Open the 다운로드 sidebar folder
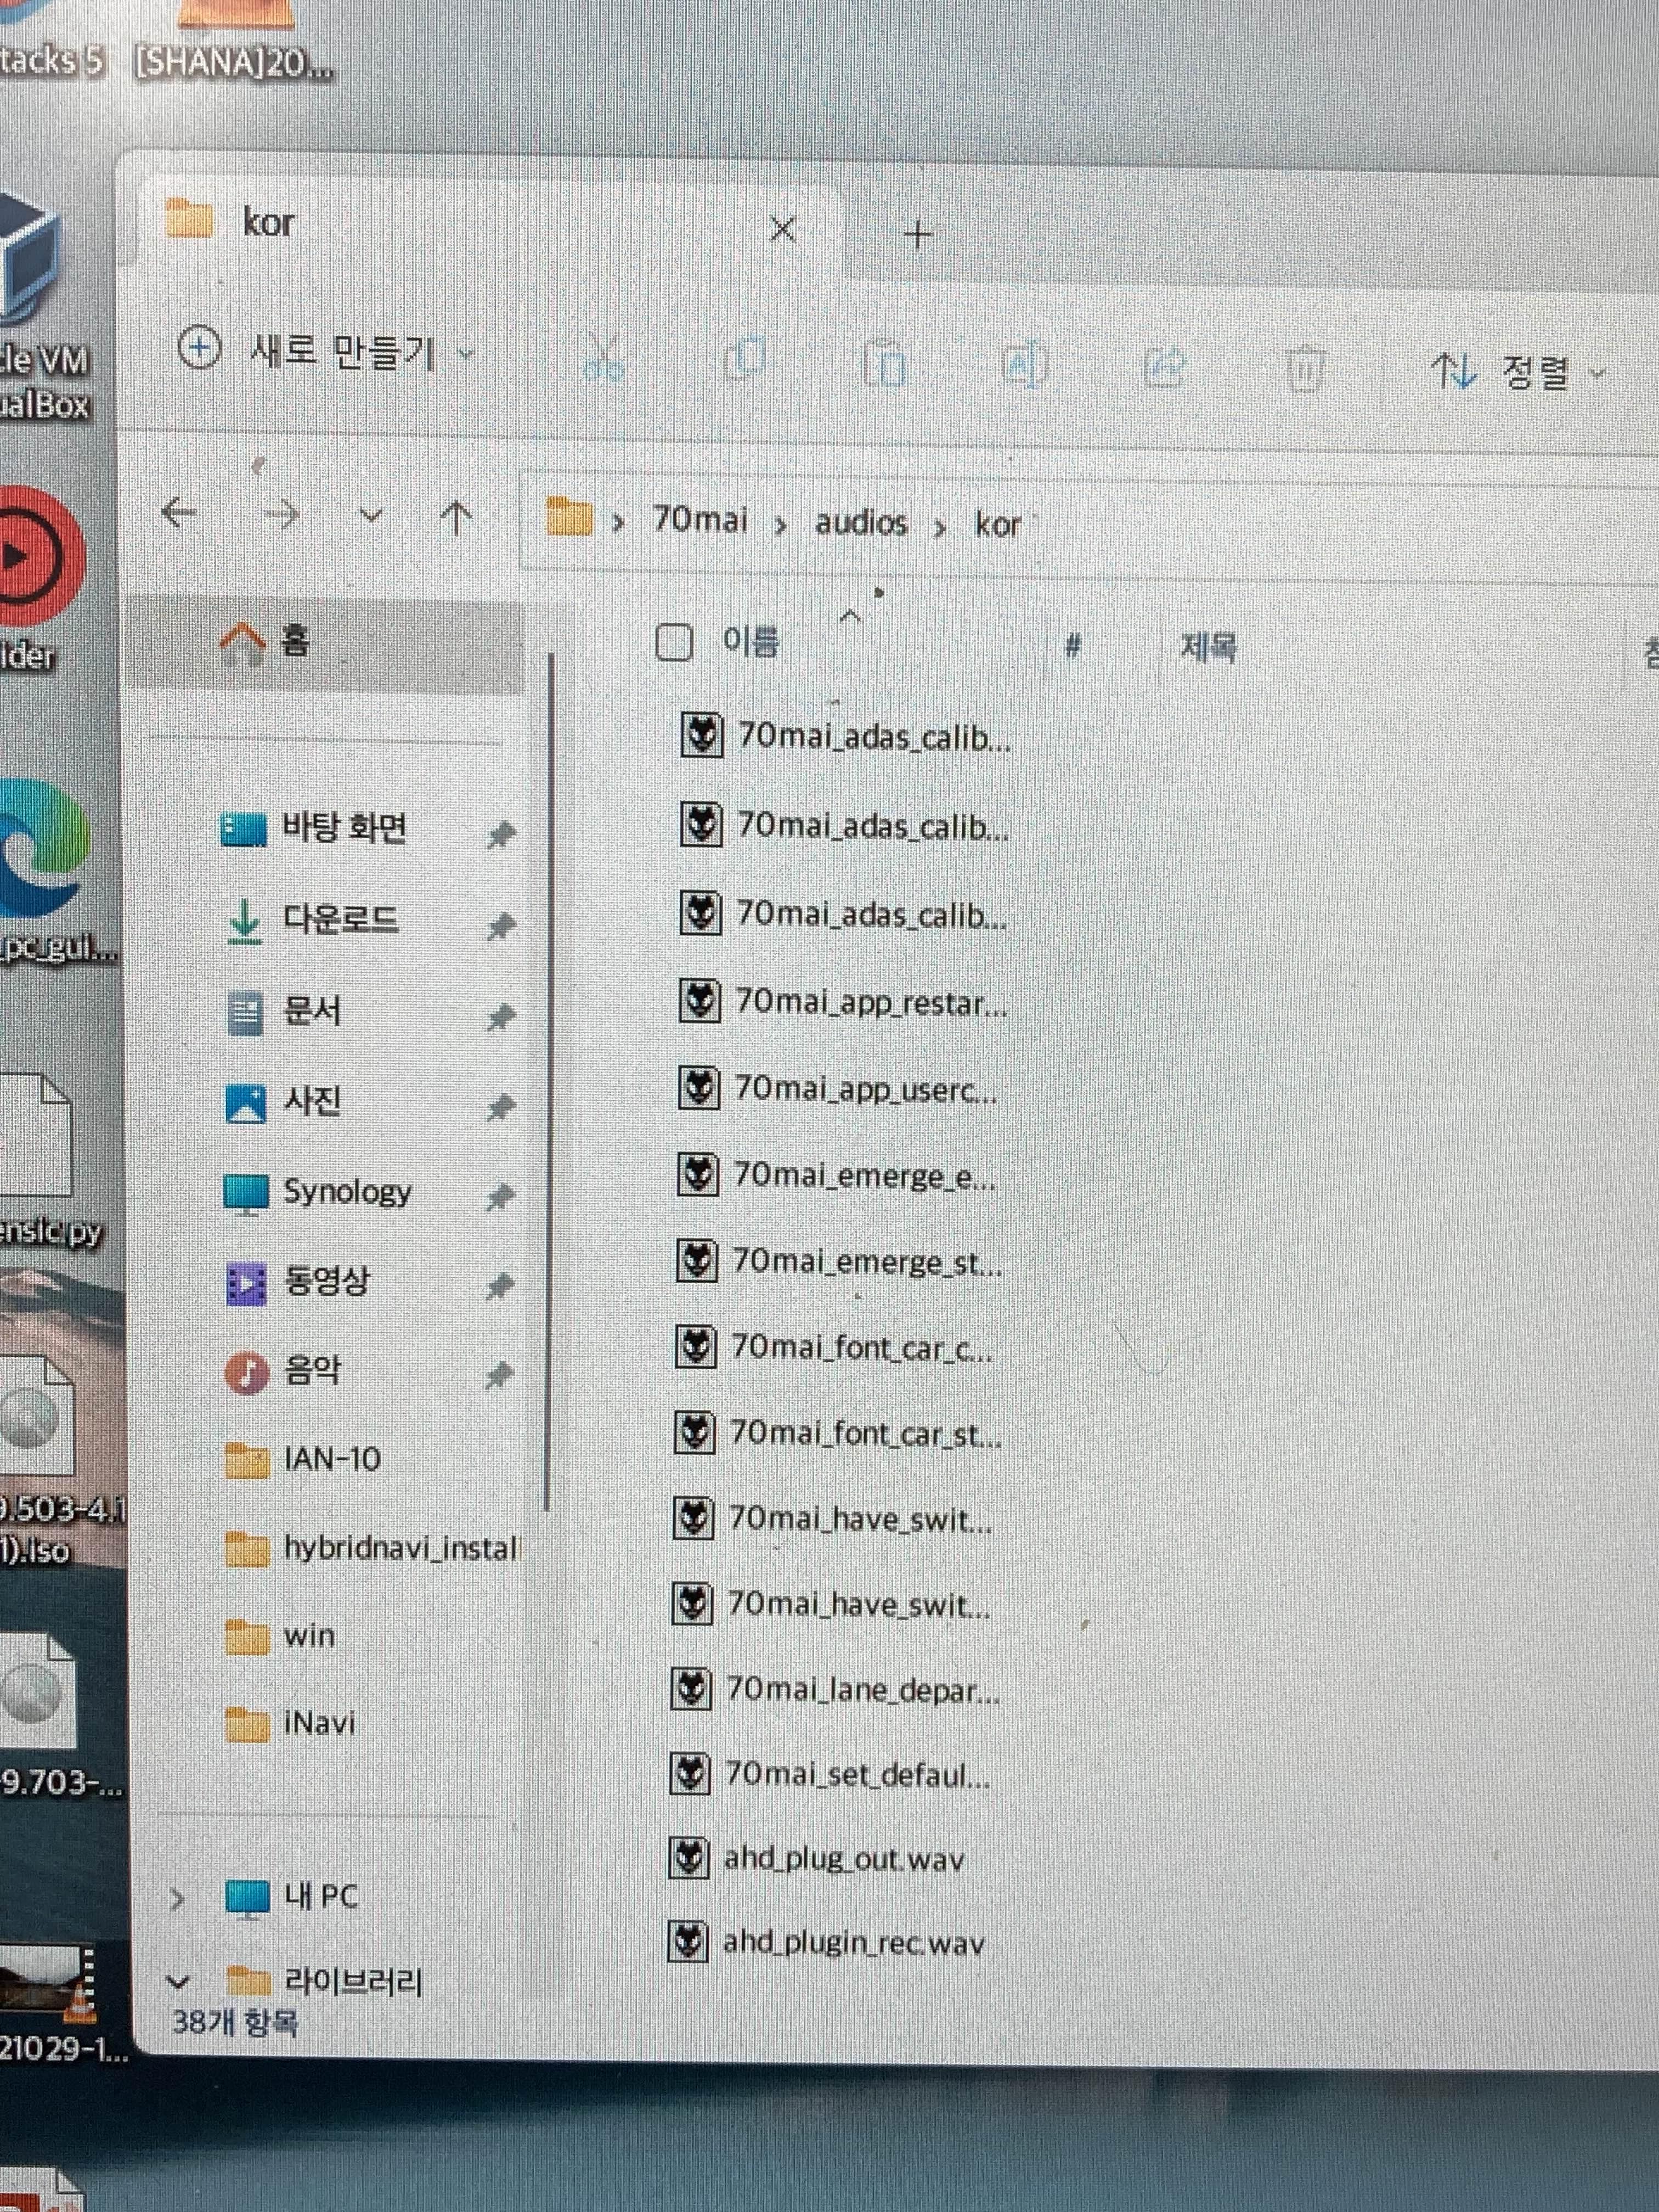The height and width of the screenshot is (2212, 1659). pyautogui.click(x=340, y=918)
